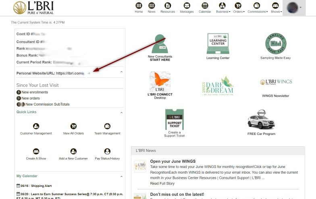Click Create a Support Ticket icon
This screenshot has height=199, width=316.
pyautogui.click(x=174, y=119)
